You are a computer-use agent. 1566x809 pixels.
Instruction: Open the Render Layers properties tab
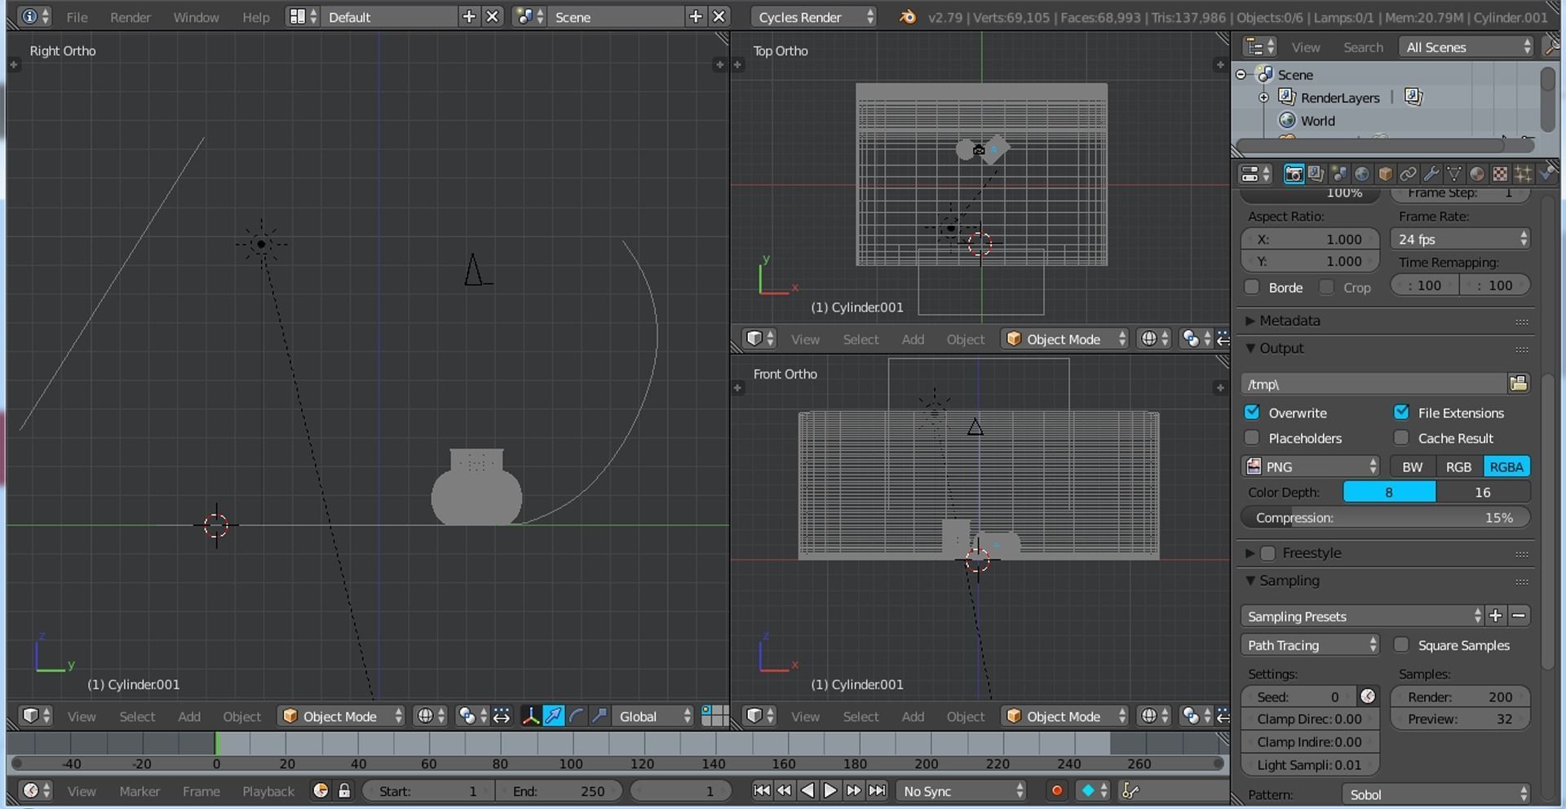point(1316,175)
